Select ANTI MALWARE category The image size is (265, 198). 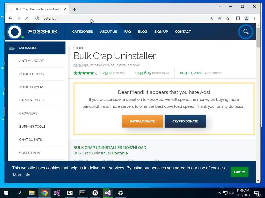coord(31,61)
